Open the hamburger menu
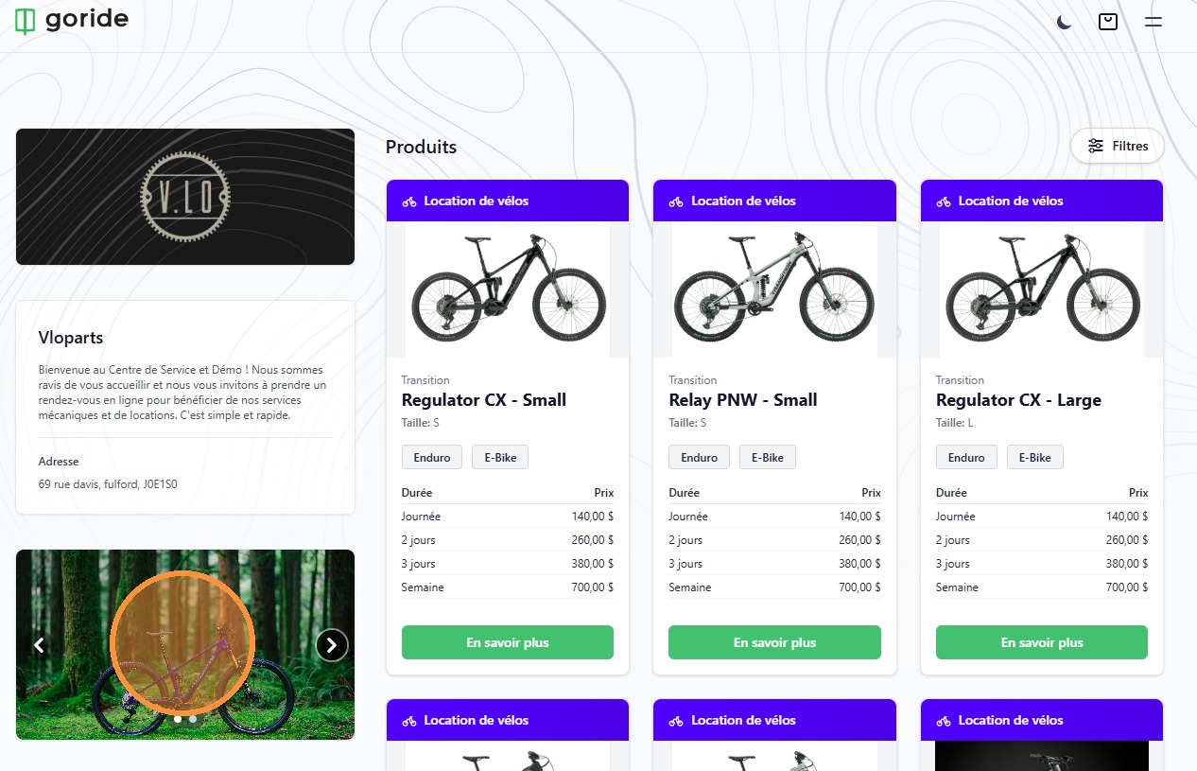The image size is (1197, 771). pos(1153,22)
